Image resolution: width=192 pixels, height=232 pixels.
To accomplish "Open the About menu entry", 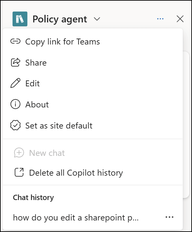I will pos(37,104).
